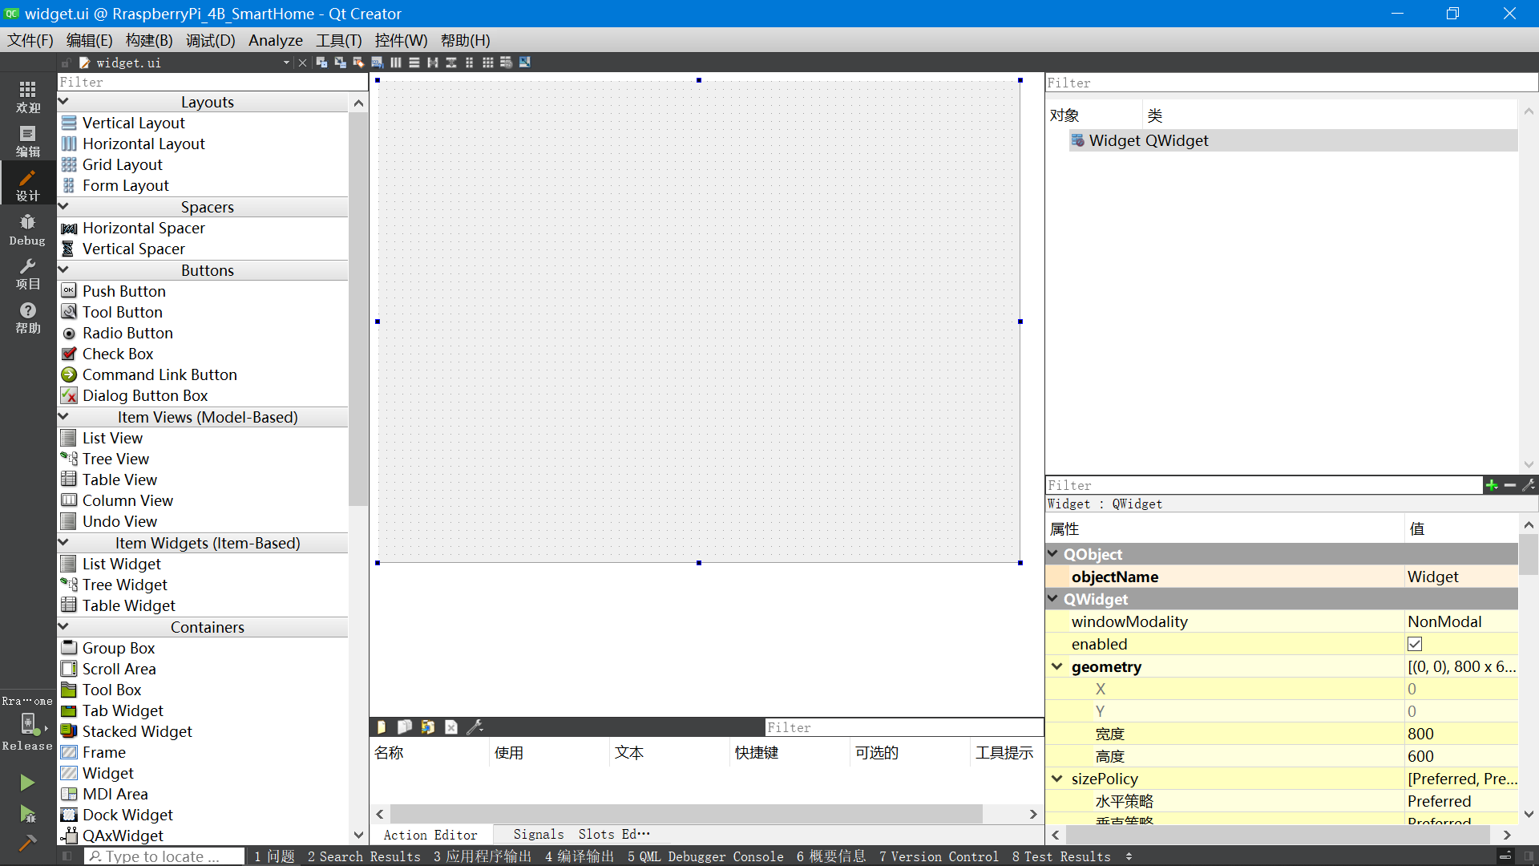1539x866 pixels.
Task: Collapse the Layouts category
Action: pos(64,102)
